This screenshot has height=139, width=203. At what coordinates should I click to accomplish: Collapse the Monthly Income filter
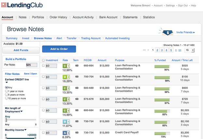(x=25, y=130)
